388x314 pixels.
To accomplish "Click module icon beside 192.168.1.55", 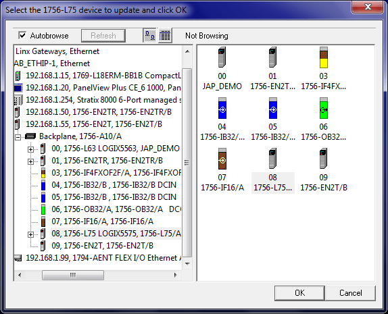I will (17, 124).
